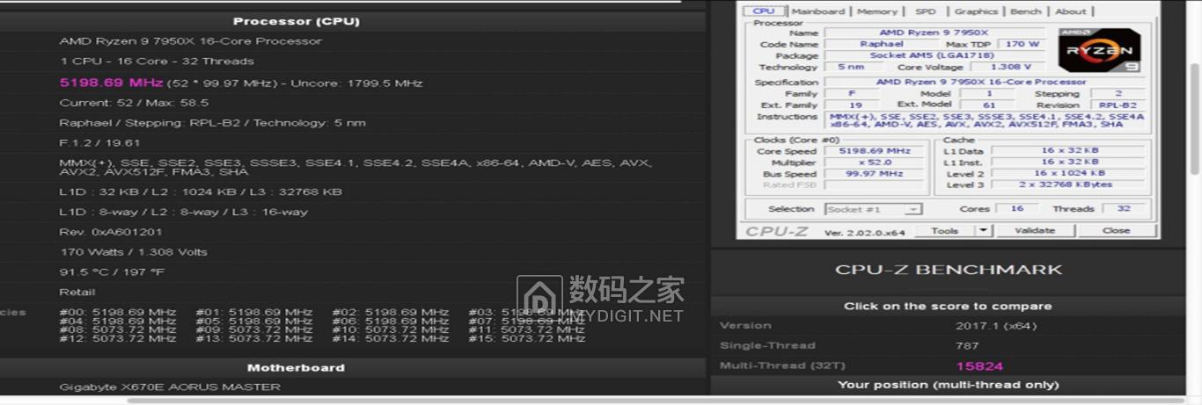Click the CPU-Z logo text in window footer
Viewport: 1202px width, 405px height.
point(777,231)
